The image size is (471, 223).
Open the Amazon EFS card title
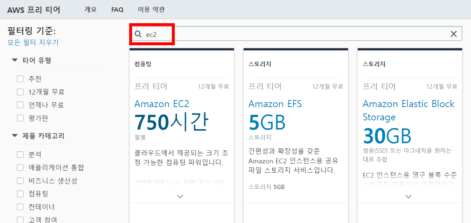coord(275,104)
